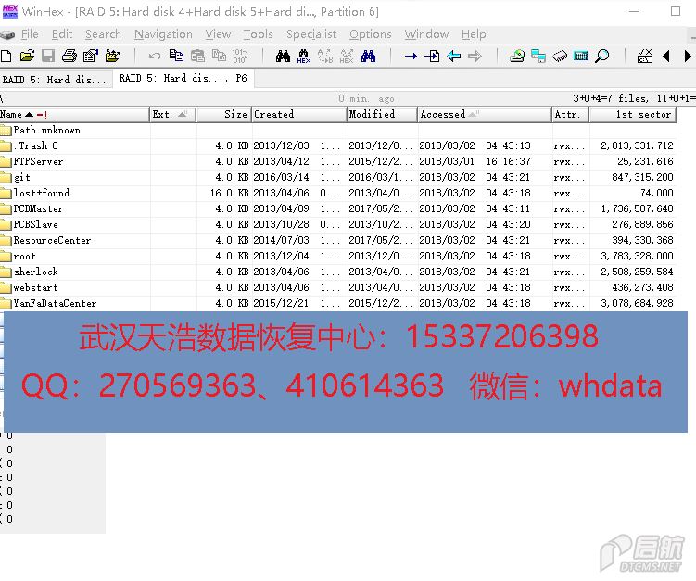Click the Open Disk icon
The height and width of the screenshot is (581, 696).
tap(517, 57)
